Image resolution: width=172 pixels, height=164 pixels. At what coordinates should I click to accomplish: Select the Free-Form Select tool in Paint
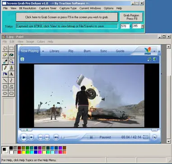pos(5,48)
